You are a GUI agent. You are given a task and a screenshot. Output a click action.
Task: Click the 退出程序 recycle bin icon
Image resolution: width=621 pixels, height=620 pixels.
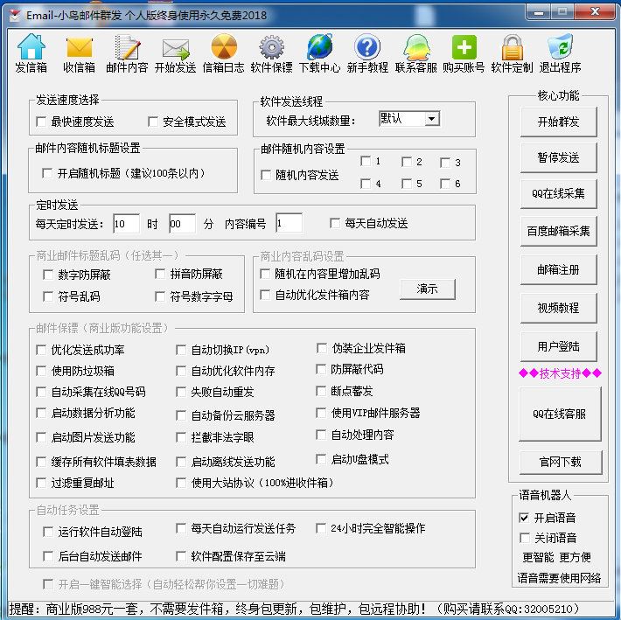[x=560, y=46]
